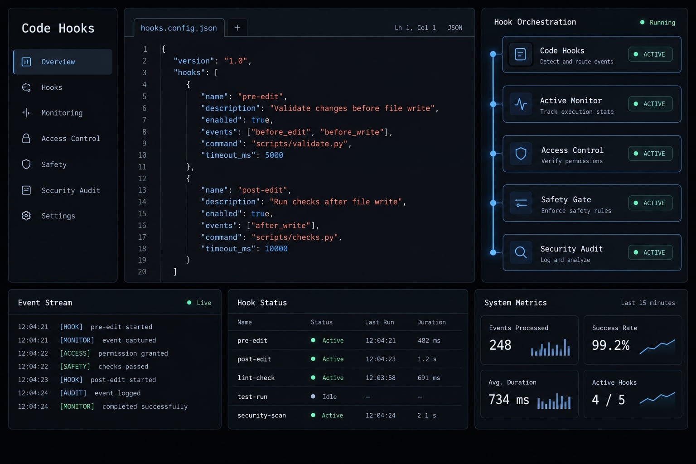Click the Safety shield icon in sidebar

tap(26, 164)
